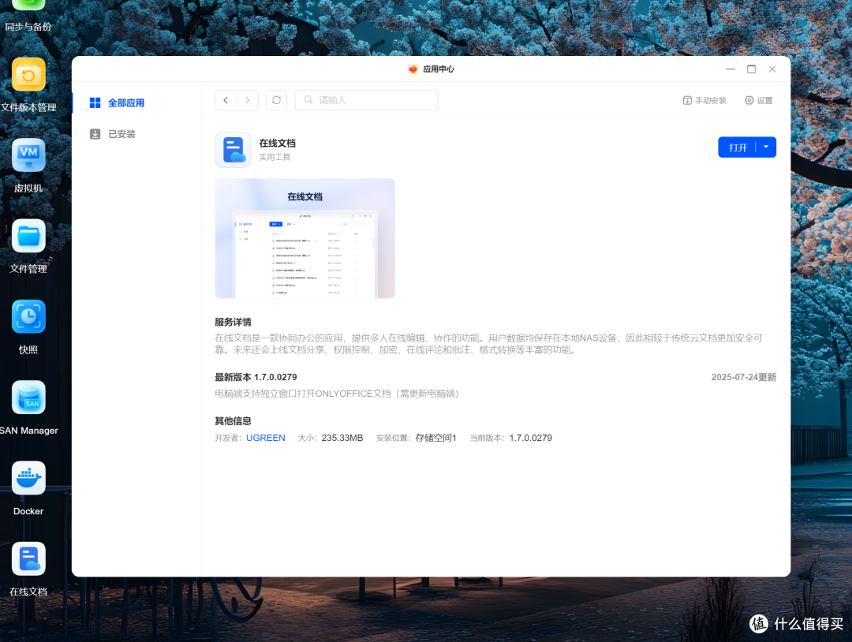Click the search magnifier icon
Screen dimensions: 852x642
tap(308, 100)
